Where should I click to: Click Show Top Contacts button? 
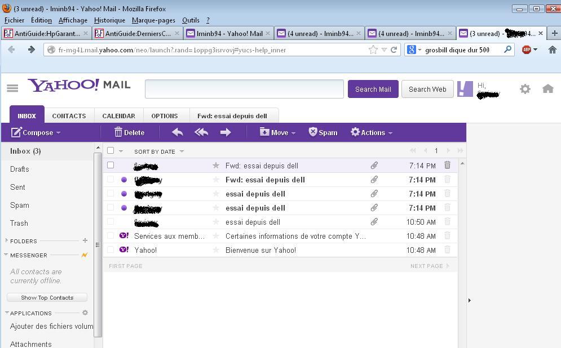[x=47, y=298]
